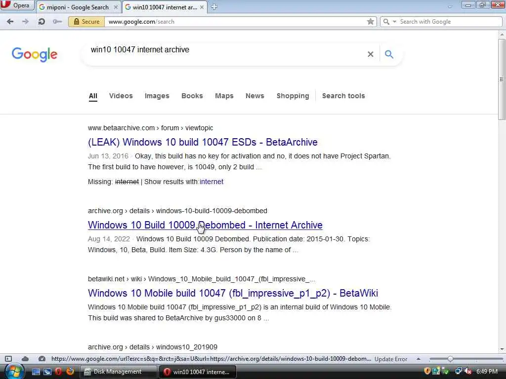Click the Secure padlock badge
Screen dimensions: 506x379
(x=86, y=22)
